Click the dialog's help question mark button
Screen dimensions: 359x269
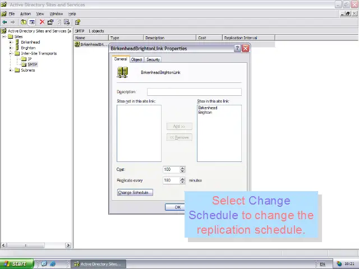237,48
